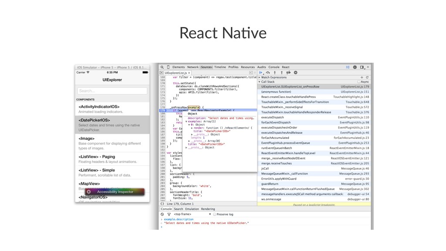Toggle the mobile device mode icon

(169, 67)
